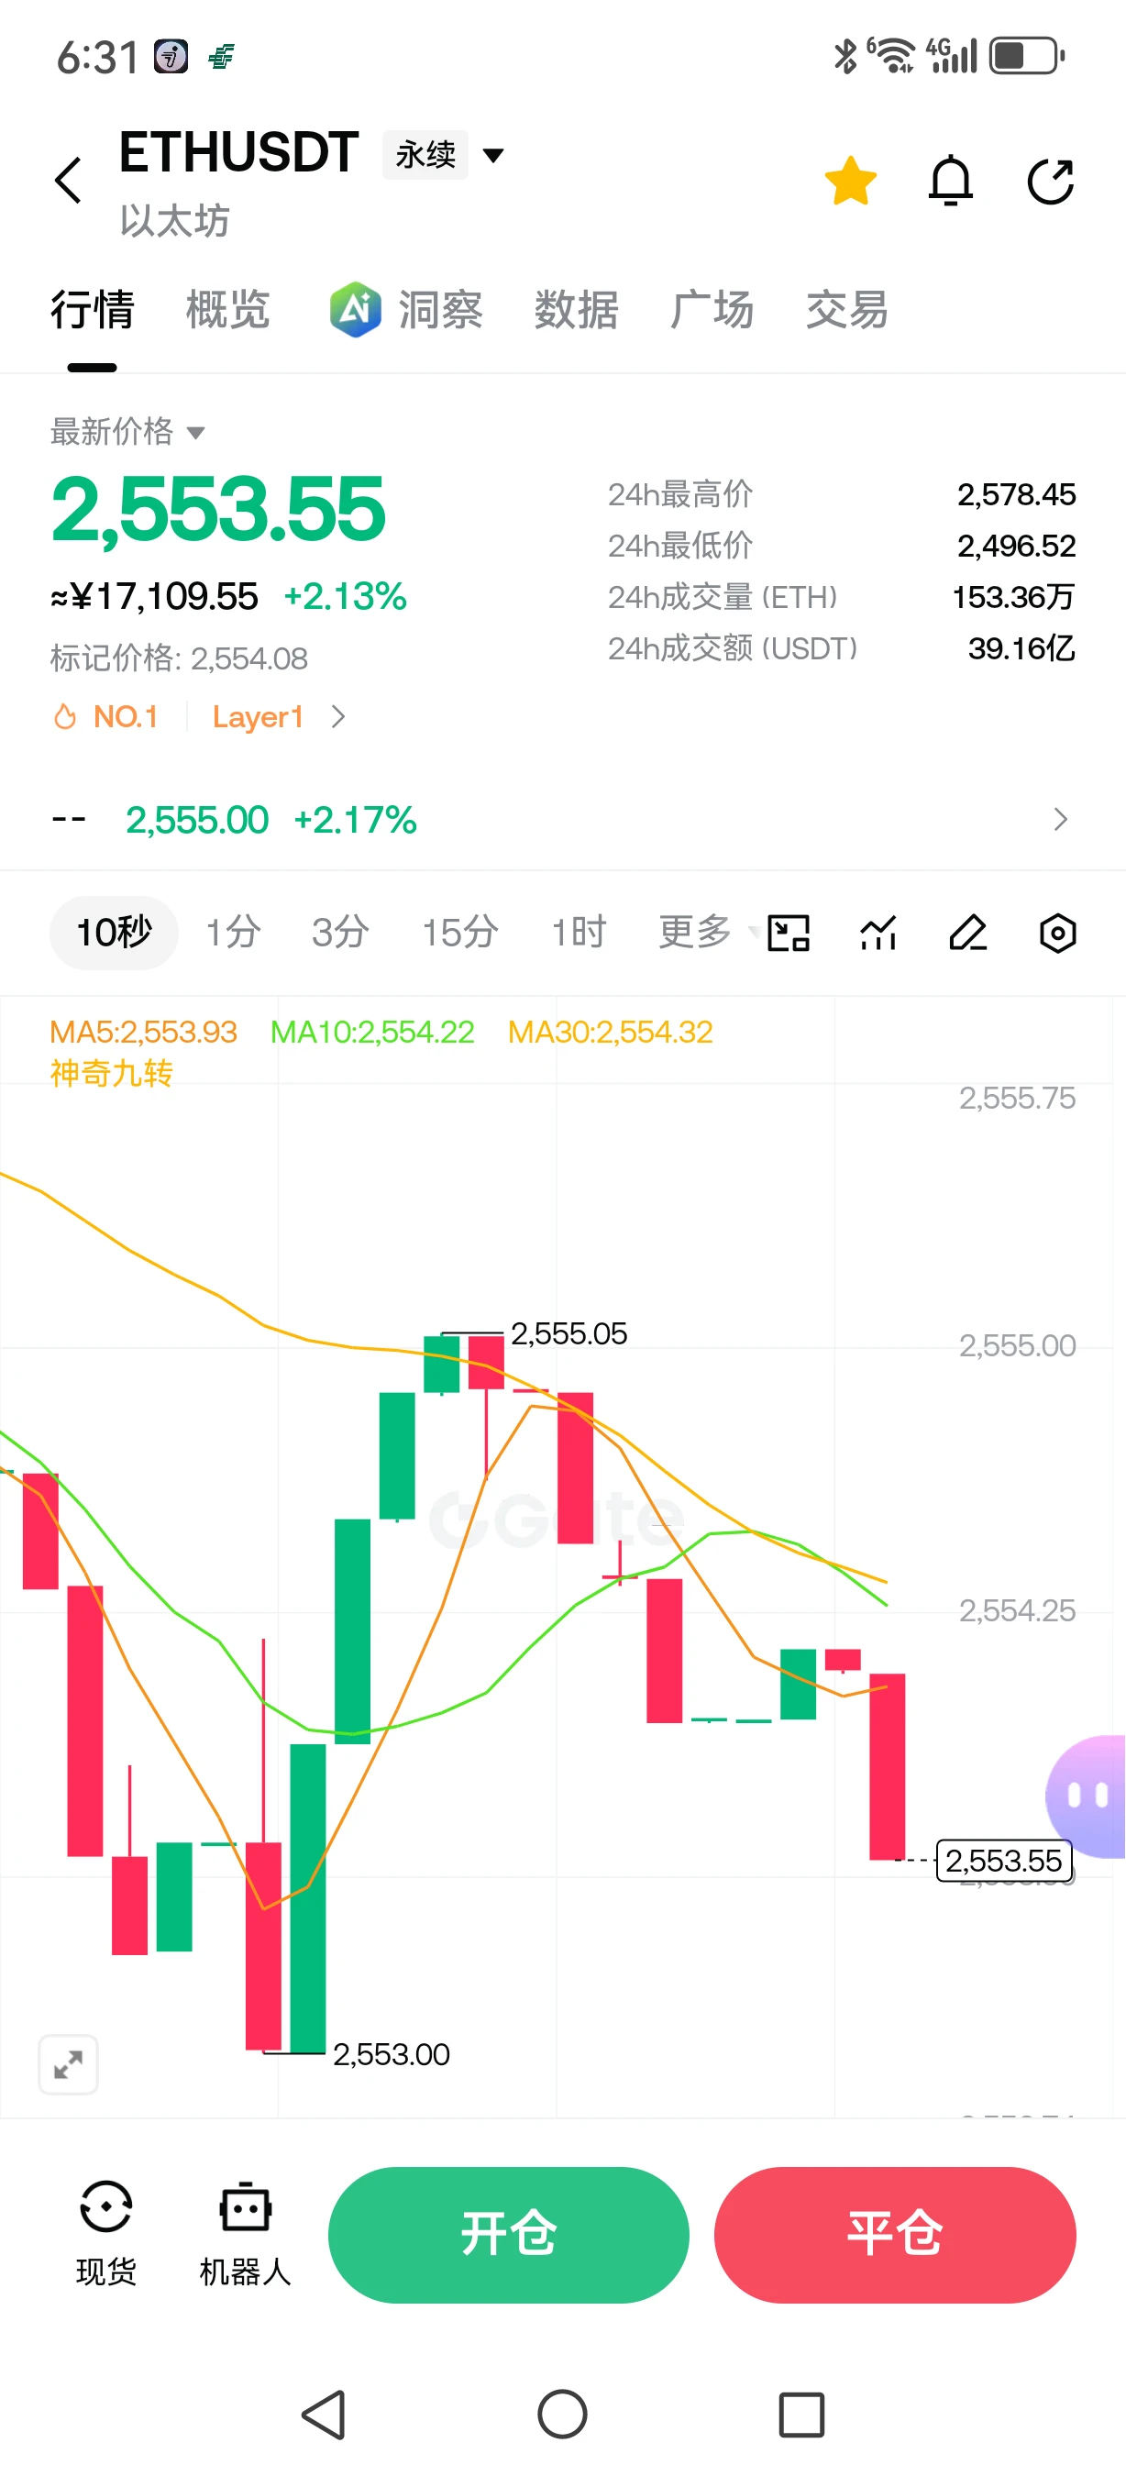Open the 最新价格 price type dropdown
The image size is (1126, 2476).
click(x=127, y=432)
